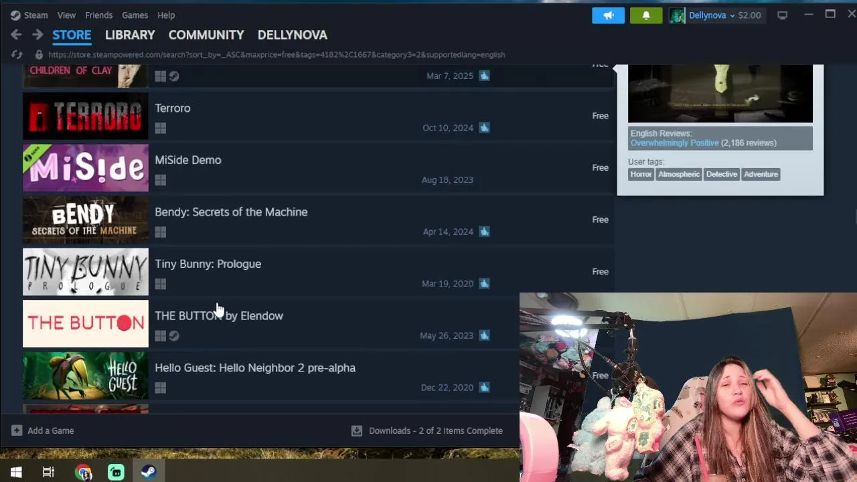Viewport: 857px width, 482px height.
Task: Click the $2.00 wallet balance
Action: tap(749, 15)
